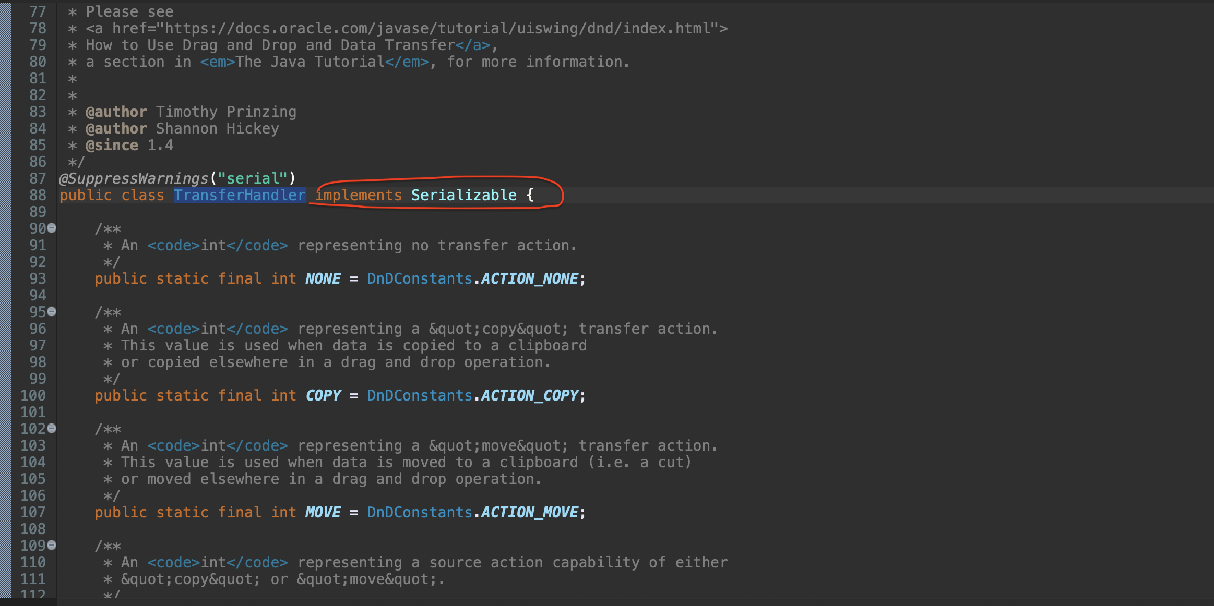
Task: Click the MOVE constant name
Action: (x=323, y=512)
